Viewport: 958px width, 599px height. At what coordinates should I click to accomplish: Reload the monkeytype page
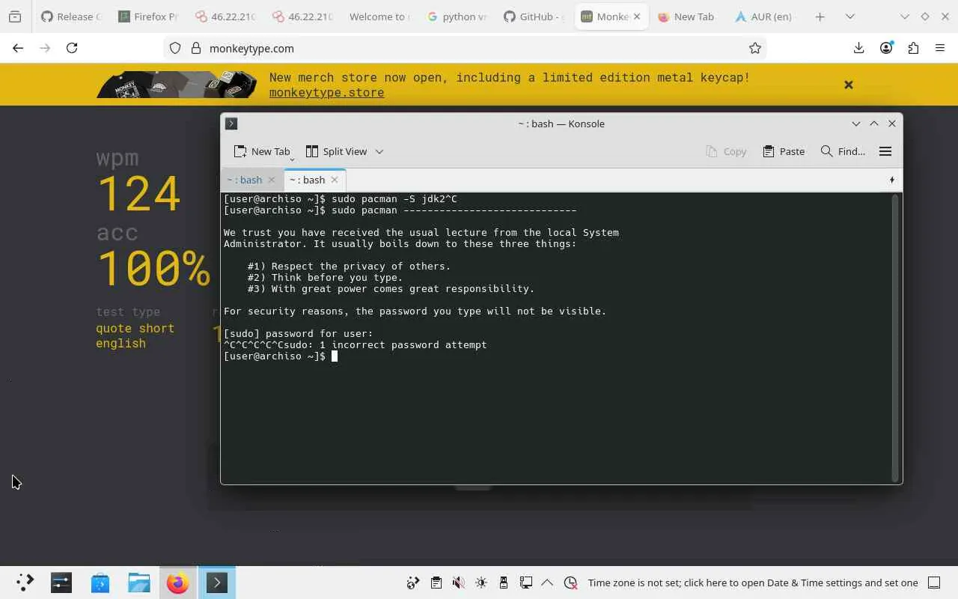tap(72, 48)
